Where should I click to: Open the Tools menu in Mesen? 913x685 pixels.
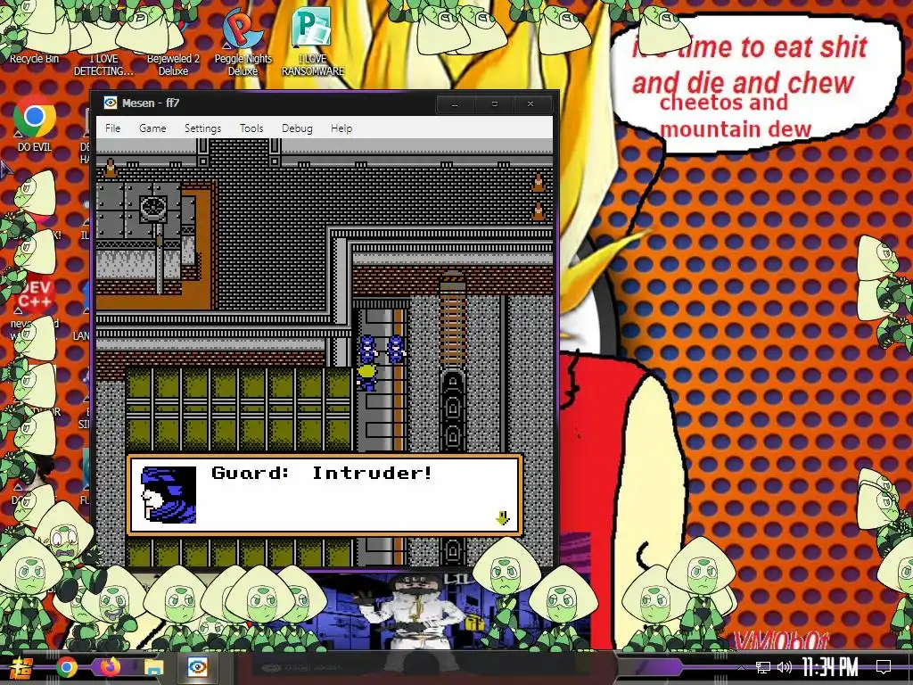tap(251, 128)
